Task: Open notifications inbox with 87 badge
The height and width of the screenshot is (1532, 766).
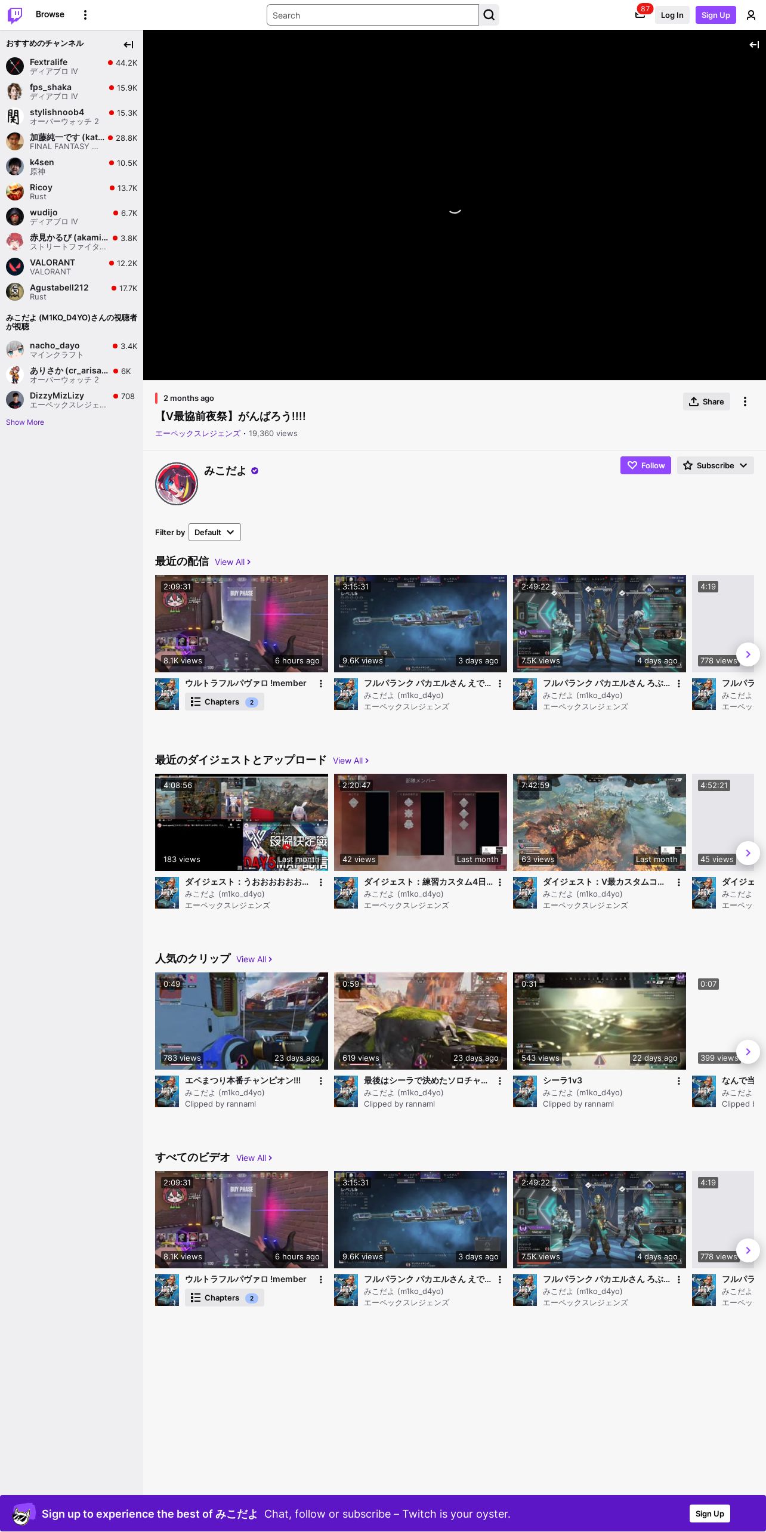Action: (x=640, y=15)
